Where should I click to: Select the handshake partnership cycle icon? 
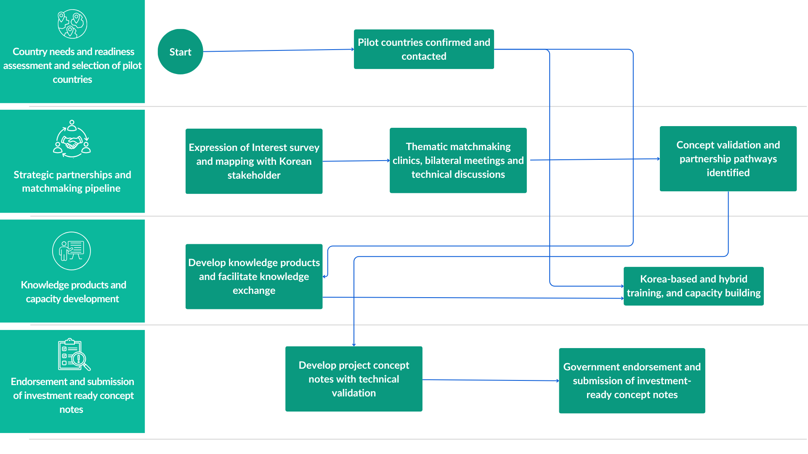[x=72, y=139]
